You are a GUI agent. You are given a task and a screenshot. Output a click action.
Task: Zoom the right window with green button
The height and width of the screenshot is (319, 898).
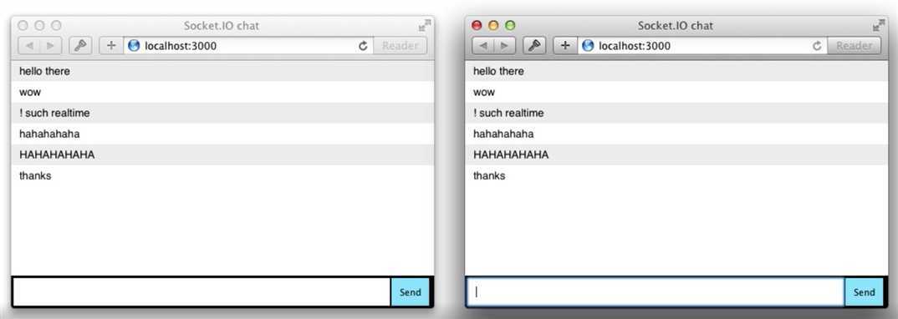[510, 25]
